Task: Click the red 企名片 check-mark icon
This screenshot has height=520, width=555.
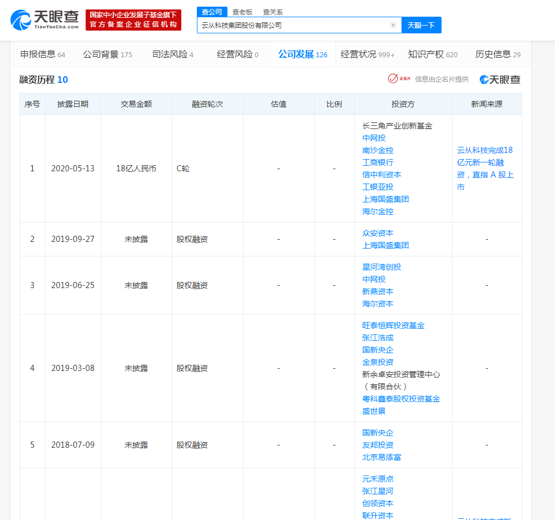Action: coord(393,78)
